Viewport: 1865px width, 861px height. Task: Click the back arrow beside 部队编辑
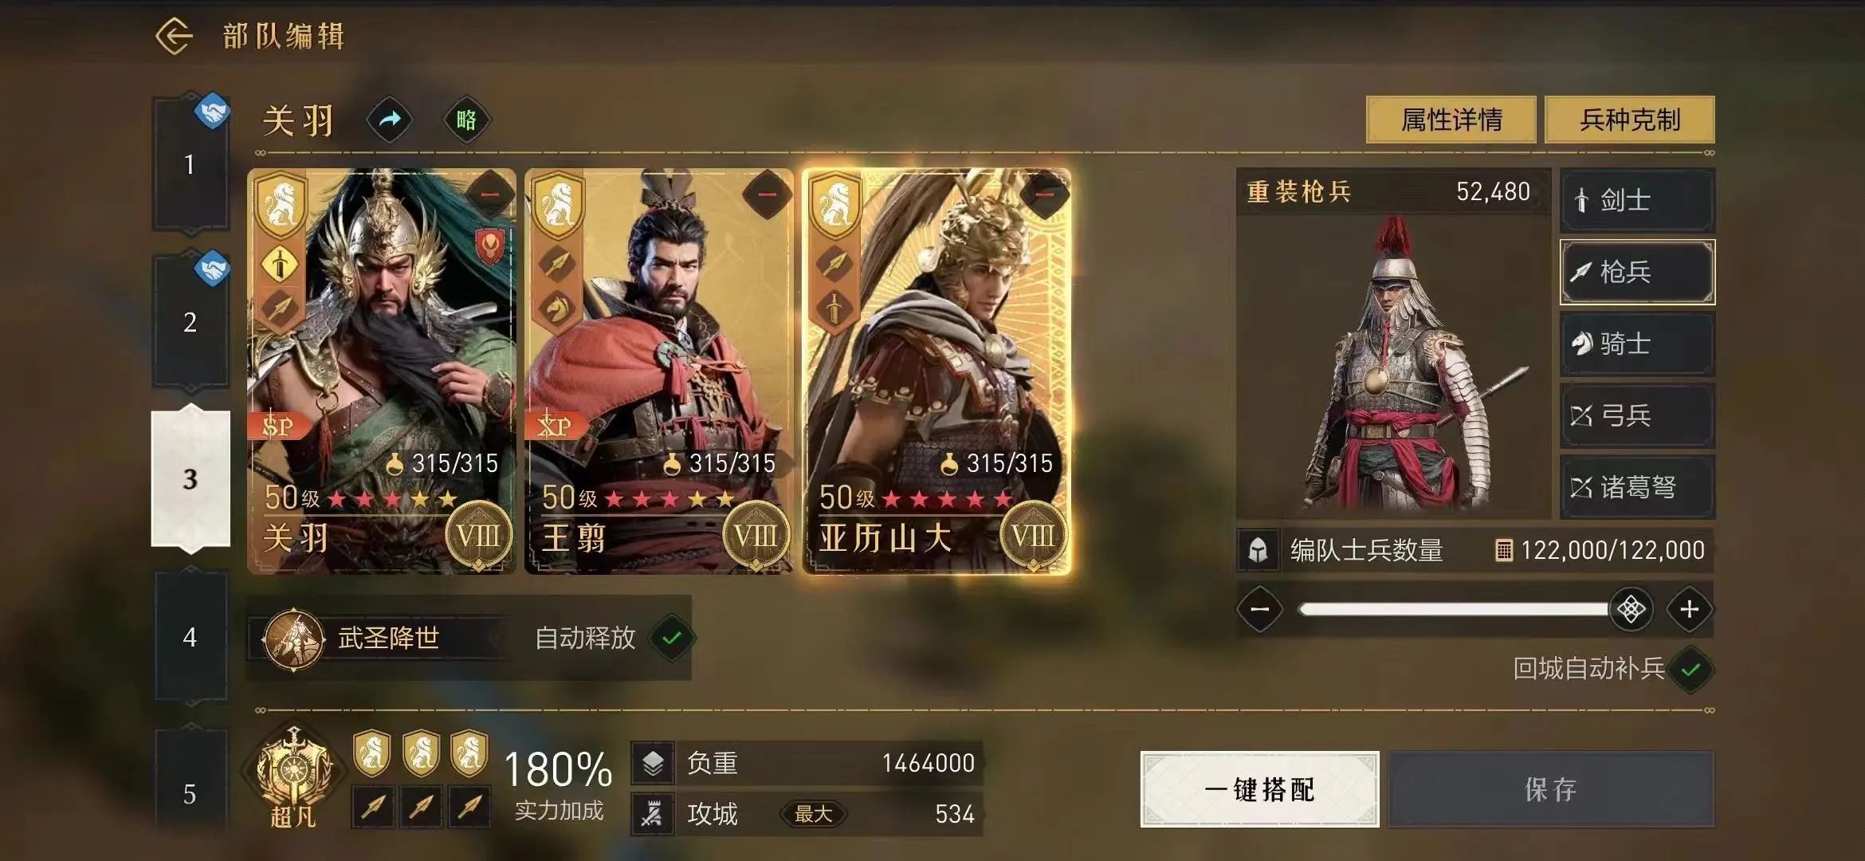coord(175,37)
